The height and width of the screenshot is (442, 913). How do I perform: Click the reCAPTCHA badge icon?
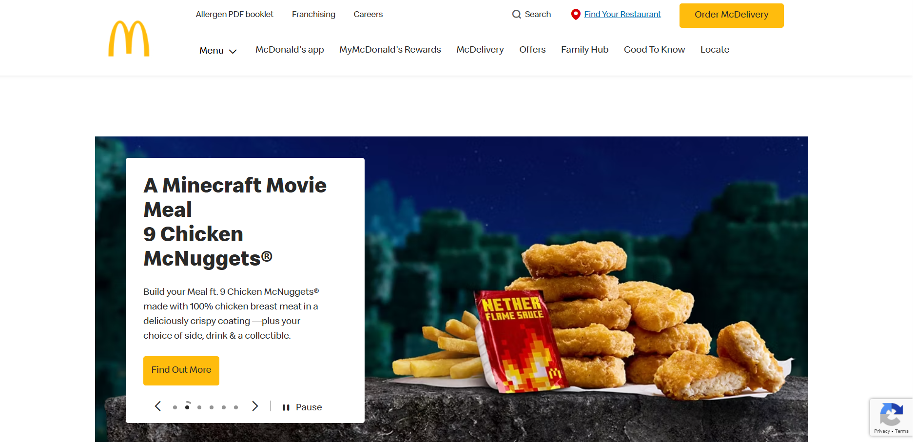coord(891,415)
